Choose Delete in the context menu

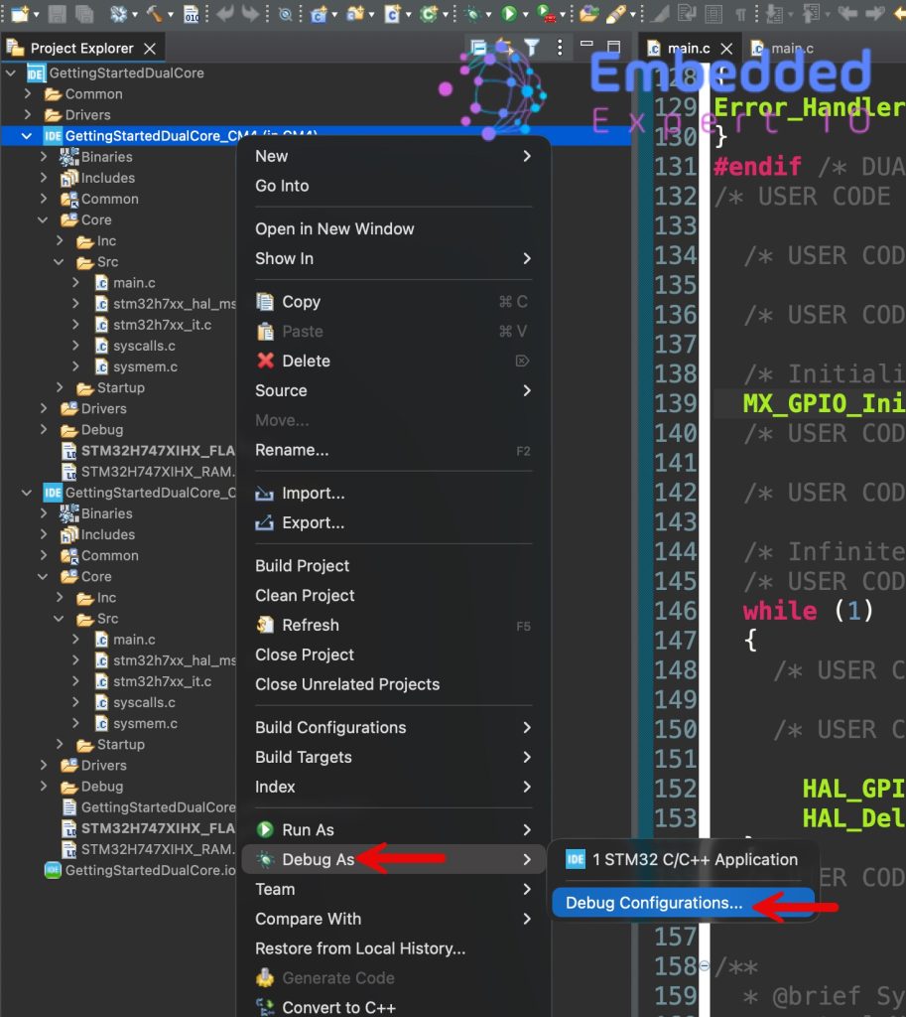click(306, 362)
